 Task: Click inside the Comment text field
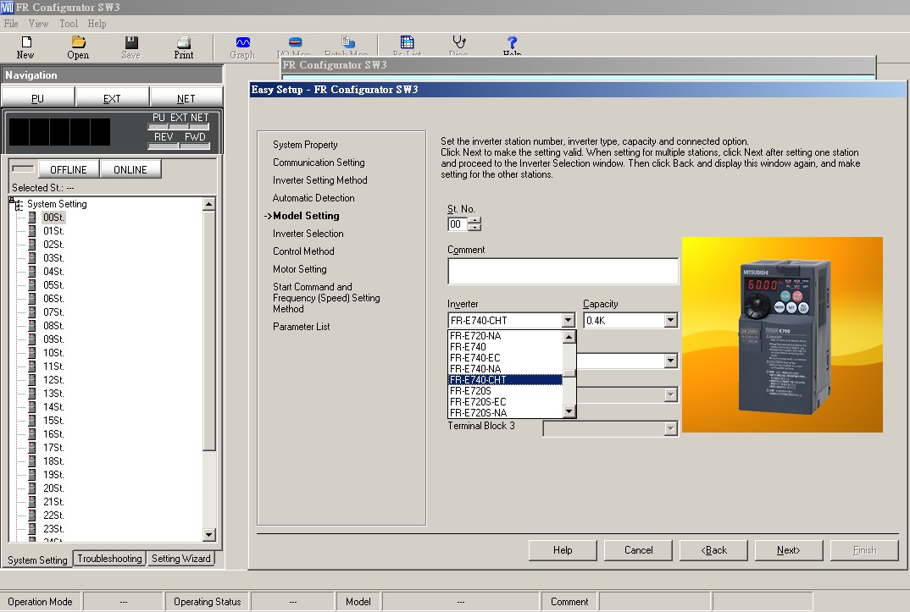pos(563,271)
